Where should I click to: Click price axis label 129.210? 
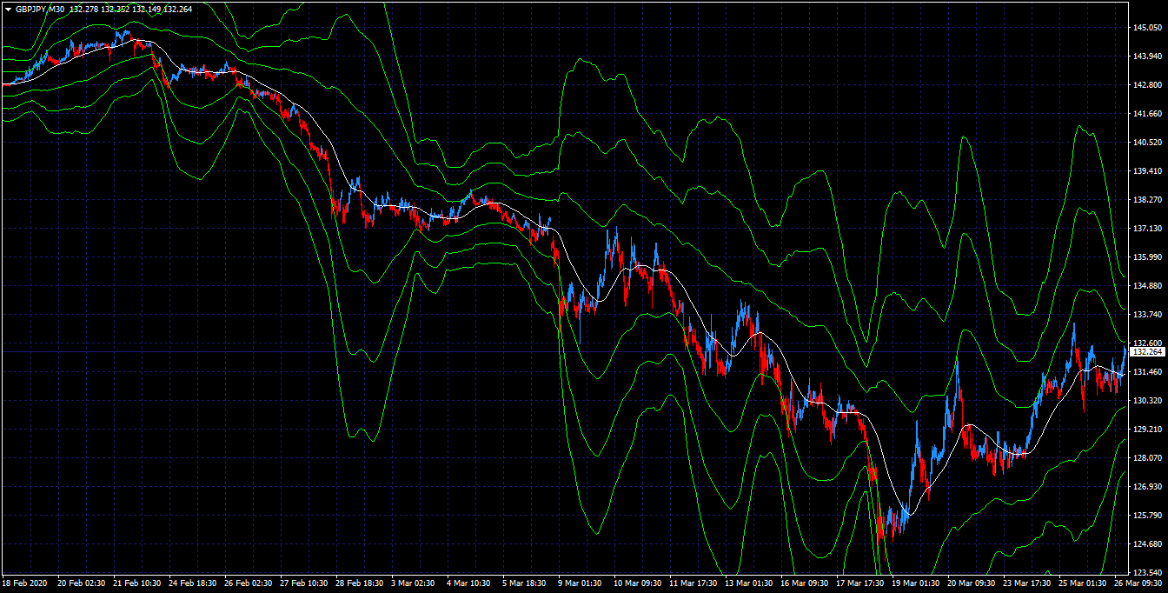click(1148, 430)
